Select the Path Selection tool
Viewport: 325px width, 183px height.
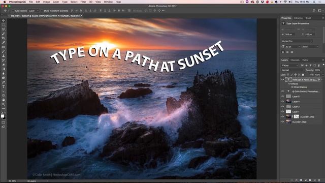coord(4,91)
